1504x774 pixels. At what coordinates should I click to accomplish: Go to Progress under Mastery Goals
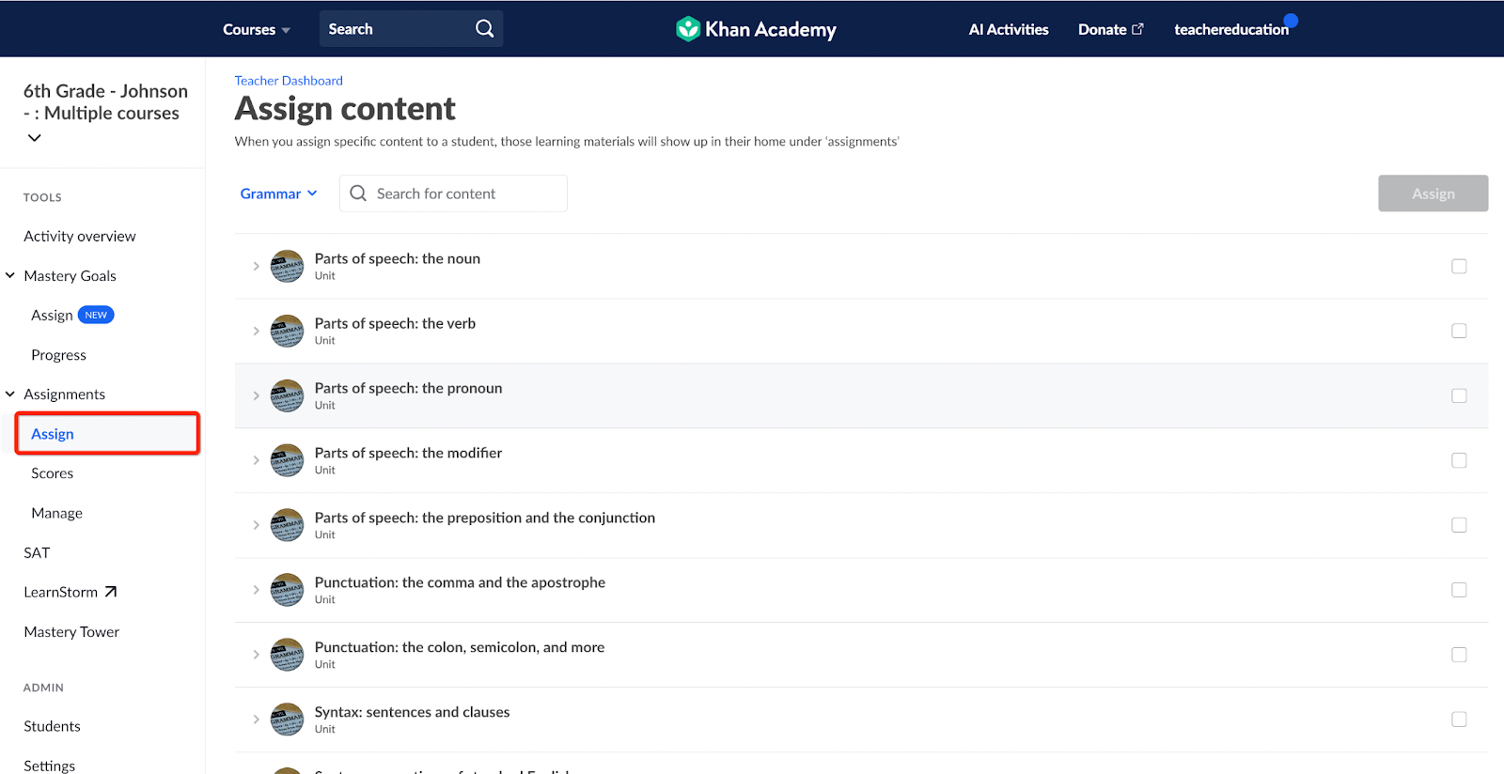pyautogui.click(x=58, y=355)
